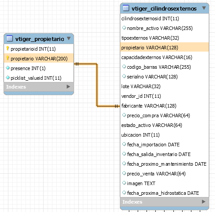Click the diamond icon beside picklist_valueid
Screen dimensions: 215x212
click(7, 78)
